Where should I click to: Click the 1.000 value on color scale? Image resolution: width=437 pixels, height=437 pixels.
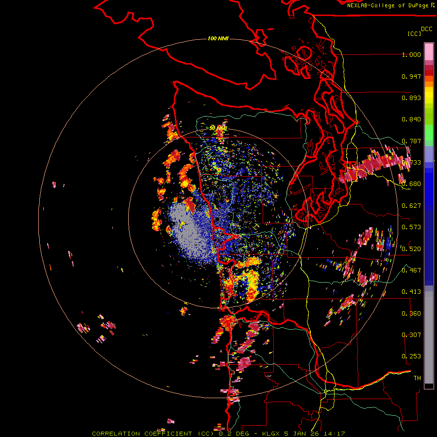pyautogui.click(x=411, y=54)
